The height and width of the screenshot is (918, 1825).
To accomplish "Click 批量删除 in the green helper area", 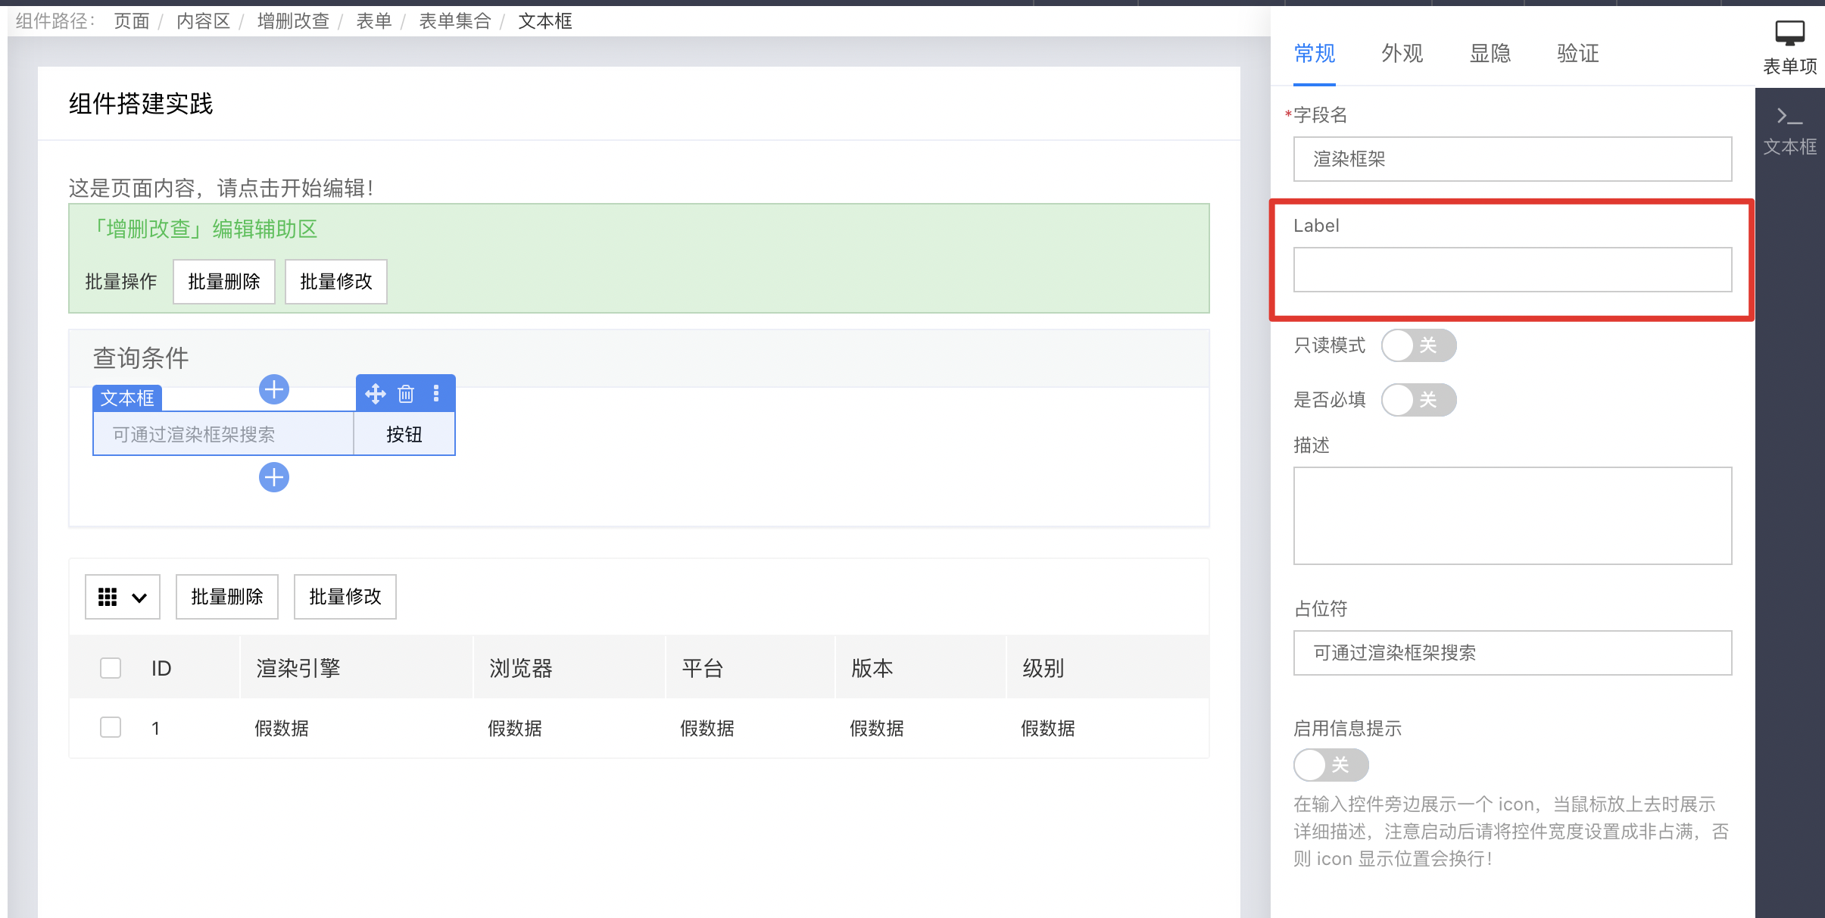I will point(224,282).
